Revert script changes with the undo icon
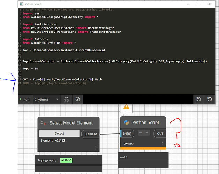Image resolution: width=219 pixels, height=174 pixels. point(210,100)
